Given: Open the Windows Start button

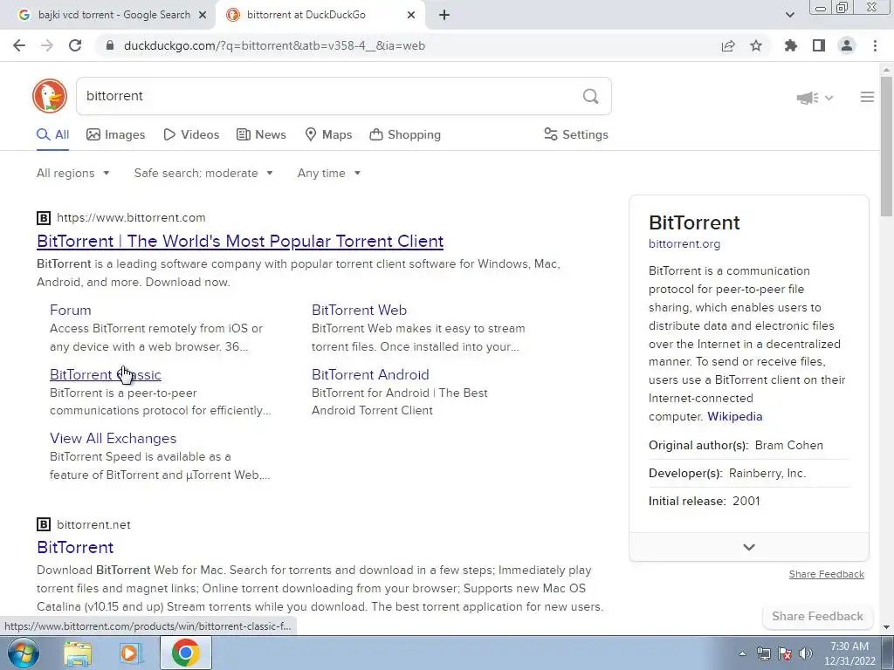Looking at the screenshot, I should pos(24,653).
